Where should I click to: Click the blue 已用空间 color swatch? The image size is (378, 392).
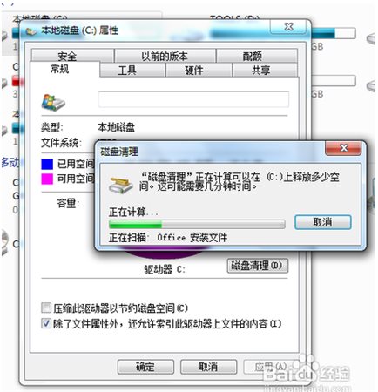point(47,164)
